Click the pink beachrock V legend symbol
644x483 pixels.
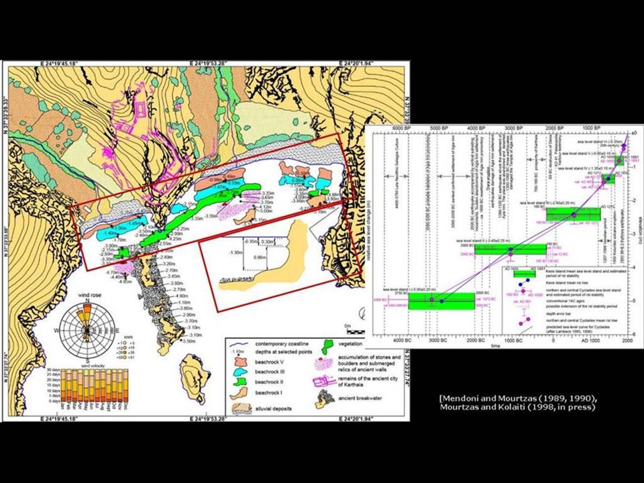click(241, 362)
